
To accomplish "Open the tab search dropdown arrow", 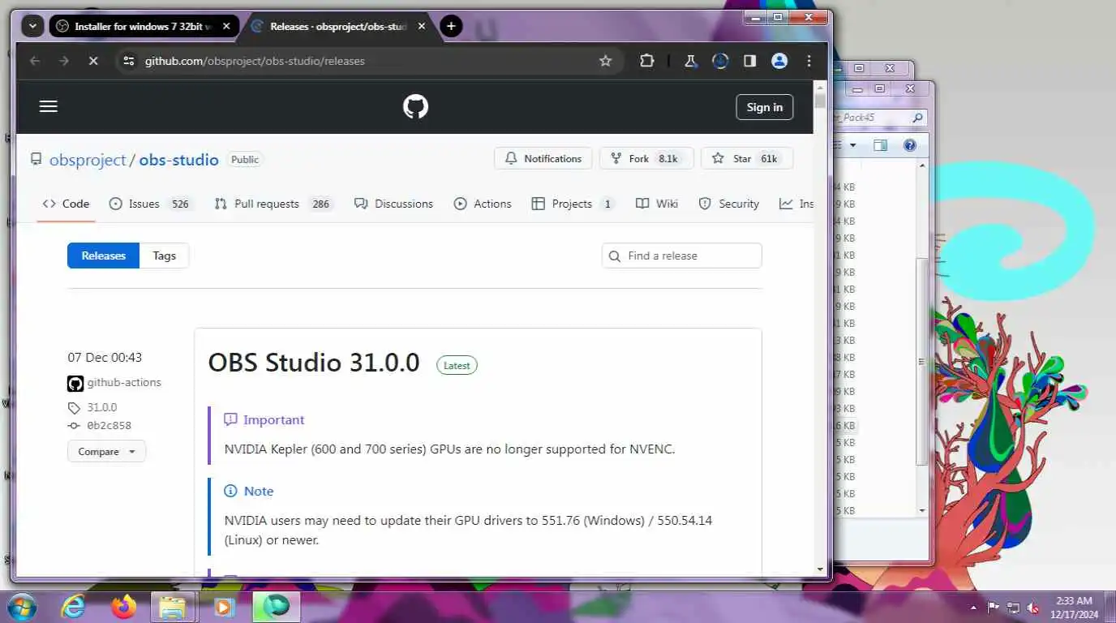I will tap(32, 26).
